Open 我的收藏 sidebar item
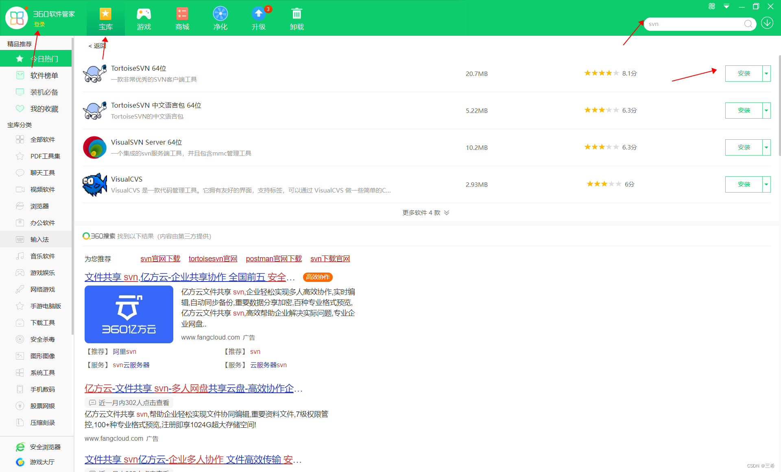This screenshot has height=472, width=781. (x=36, y=108)
